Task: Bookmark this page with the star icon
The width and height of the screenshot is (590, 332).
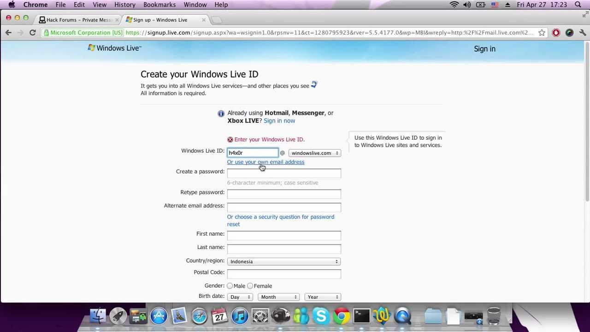Action: pos(542,33)
